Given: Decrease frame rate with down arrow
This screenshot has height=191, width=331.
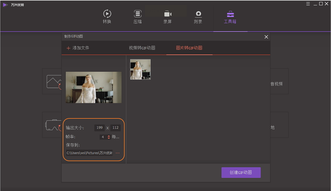Looking at the screenshot, I should [x=109, y=138].
